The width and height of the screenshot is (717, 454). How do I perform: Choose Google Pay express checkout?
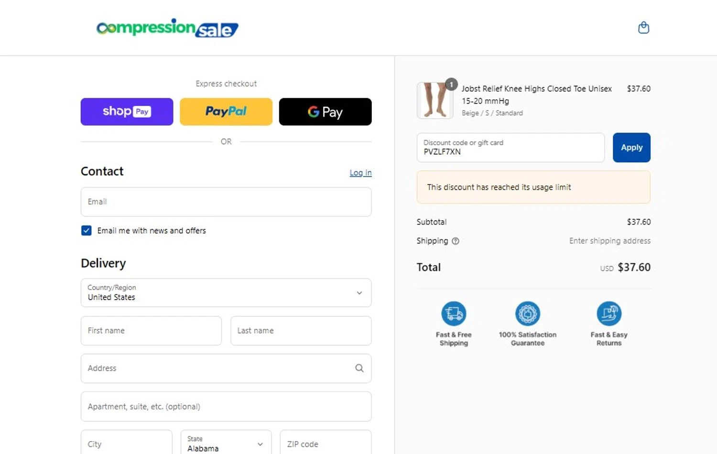pyautogui.click(x=325, y=112)
